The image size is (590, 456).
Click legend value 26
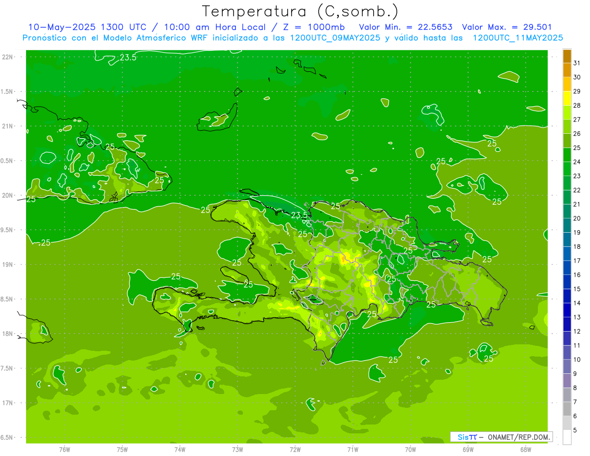pos(577,134)
